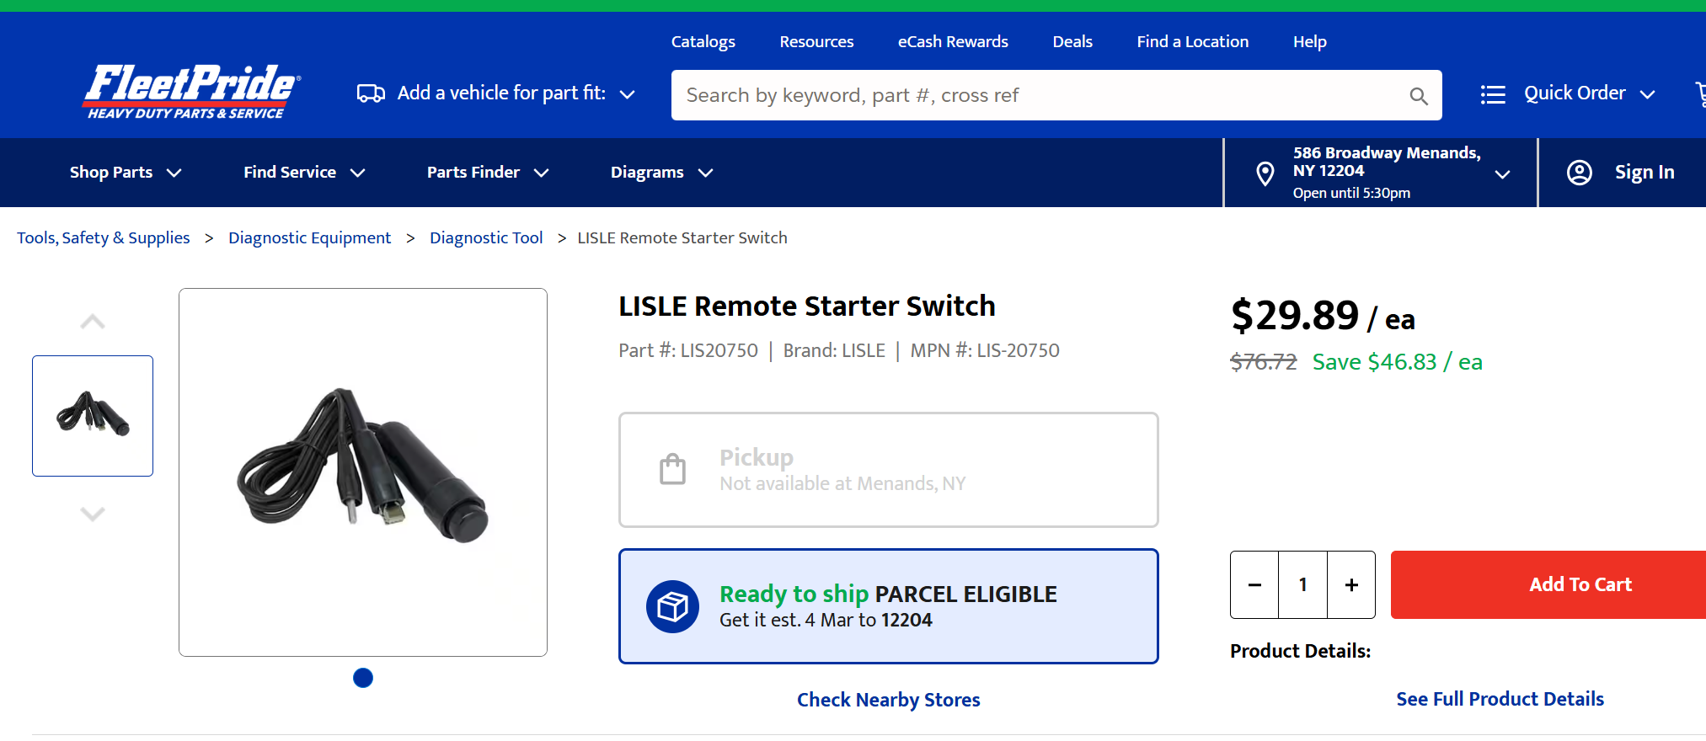Increase quantity with plus button
Image resolution: width=1706 pixels, height=741 pixels.
[1351, 585]
